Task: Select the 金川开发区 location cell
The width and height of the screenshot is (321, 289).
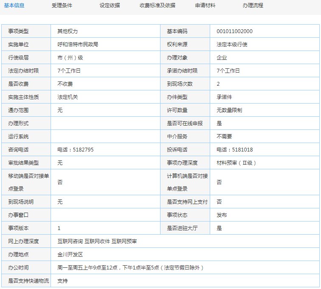Action: tap(70, 255)
